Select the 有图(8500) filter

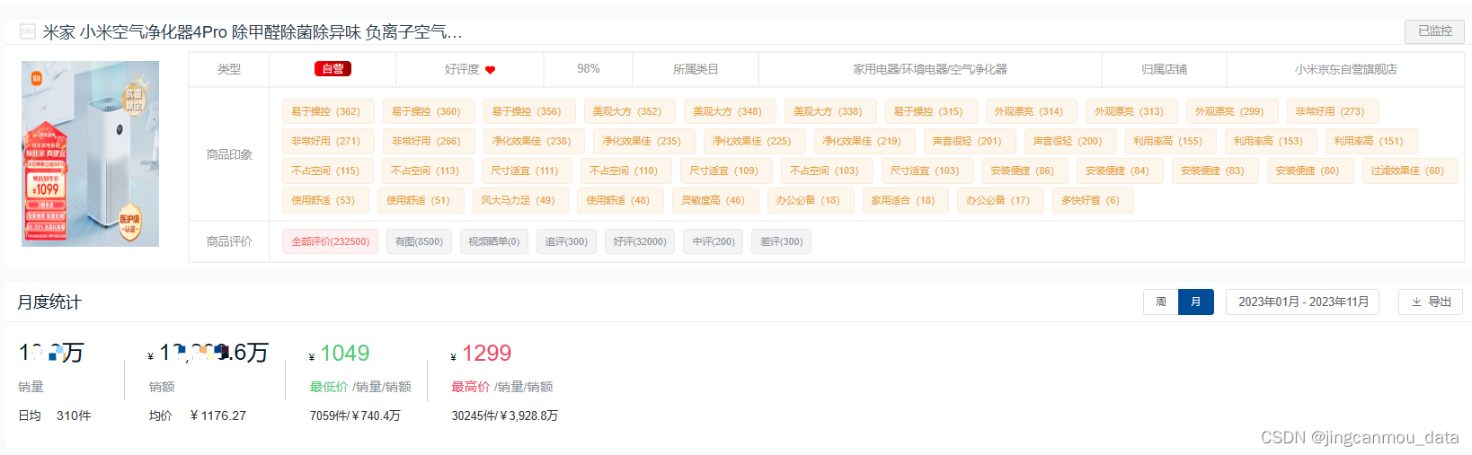pos(419,241)
